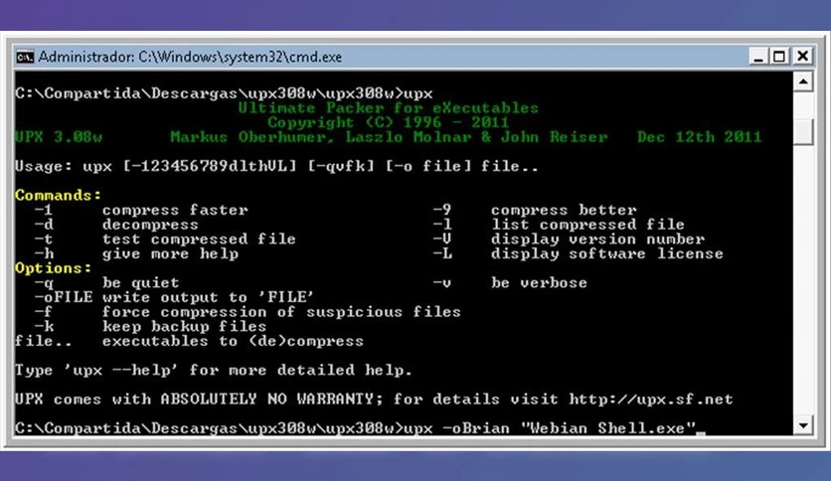Click 'John Reiser' author name
Image resolution: width=831 pixels, height=481 pixels.
click(x=555, y=137)
